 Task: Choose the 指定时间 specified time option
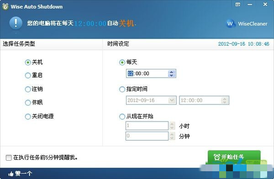tap(122, 89)
